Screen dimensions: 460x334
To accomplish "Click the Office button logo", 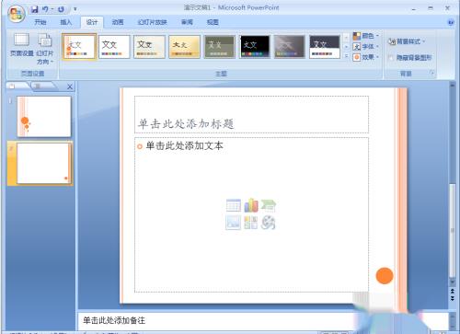I will [17, 14].
